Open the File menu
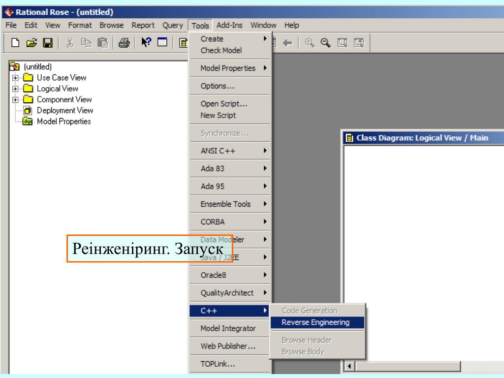This screenshot has height=378, width=504. coord(11,25)
